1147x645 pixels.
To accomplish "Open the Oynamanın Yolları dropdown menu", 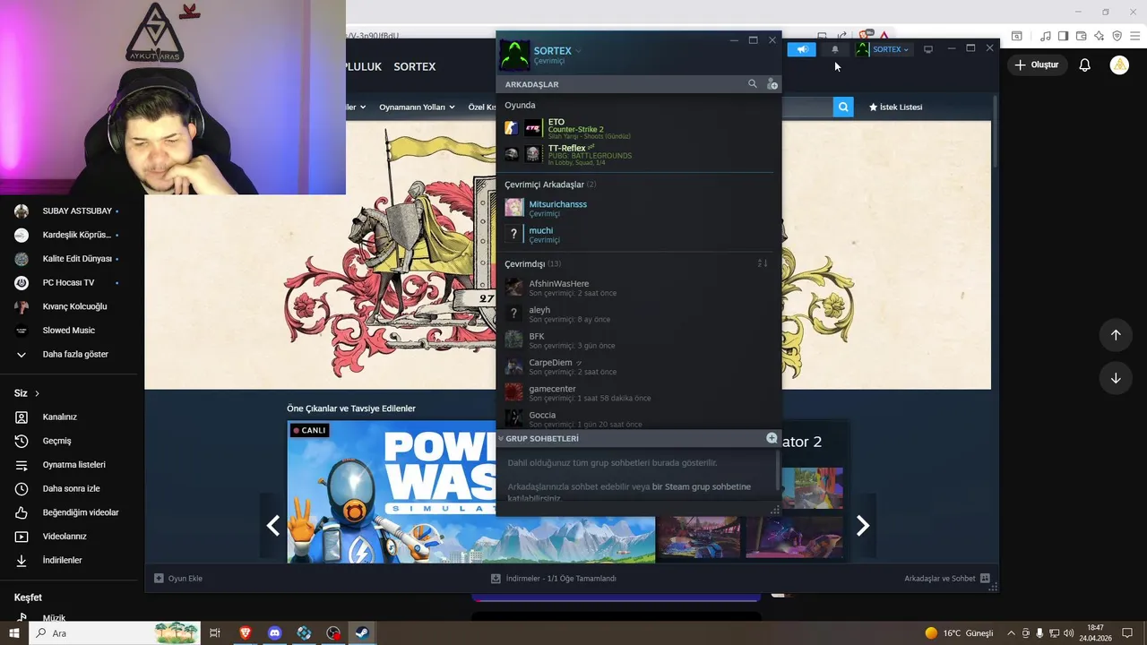I will (x=416, y=107).
